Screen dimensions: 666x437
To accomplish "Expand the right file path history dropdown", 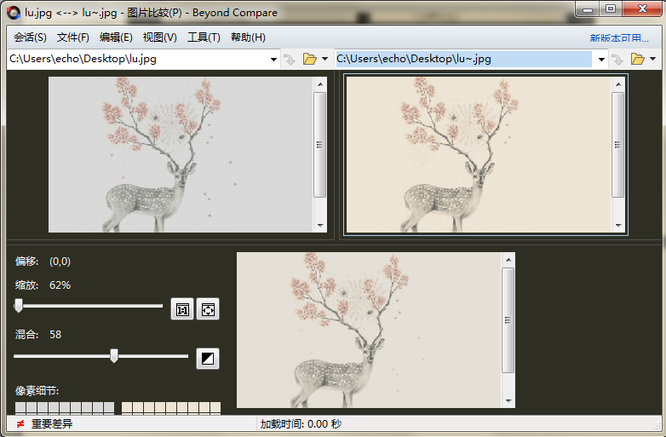I will 601,60.
